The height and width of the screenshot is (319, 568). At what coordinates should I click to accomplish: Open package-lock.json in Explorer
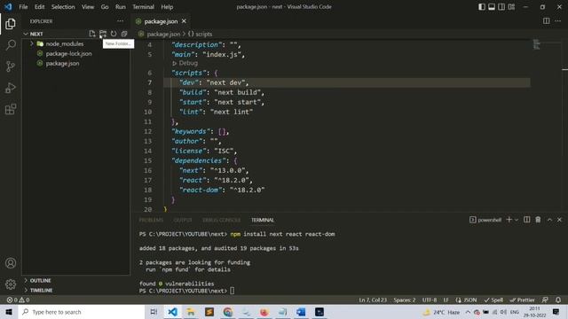tap(68, 53)
